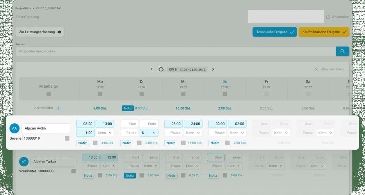Open Monday Notiz for Alpcan Aydin
Screen dimensions: 365x195
pos(82,143)
